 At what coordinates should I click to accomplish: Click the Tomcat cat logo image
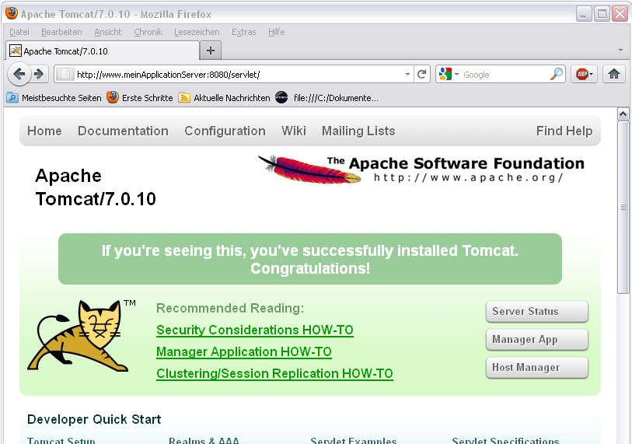click(77, 335)
